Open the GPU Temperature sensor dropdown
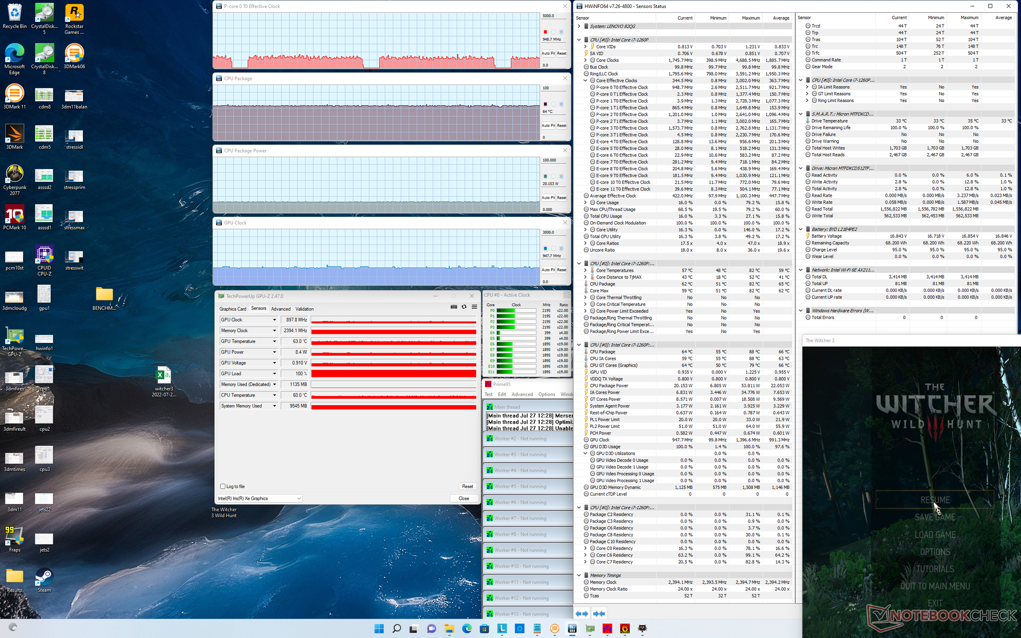The width and height of the screenshot is (1021, 638). point(274,341)
